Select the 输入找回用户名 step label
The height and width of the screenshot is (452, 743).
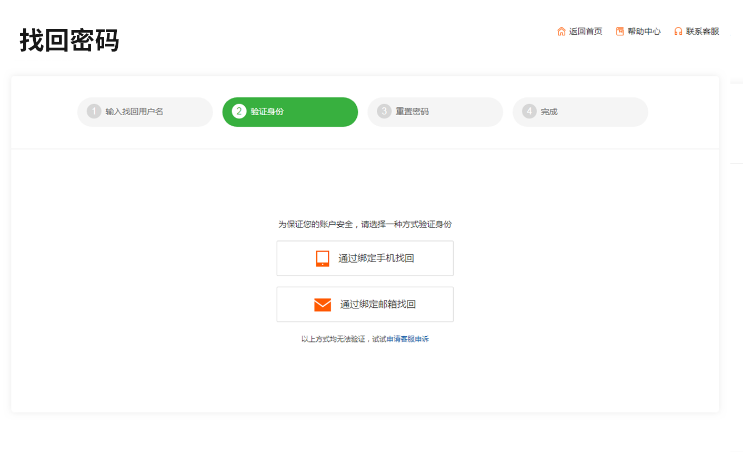click(134, 112)
